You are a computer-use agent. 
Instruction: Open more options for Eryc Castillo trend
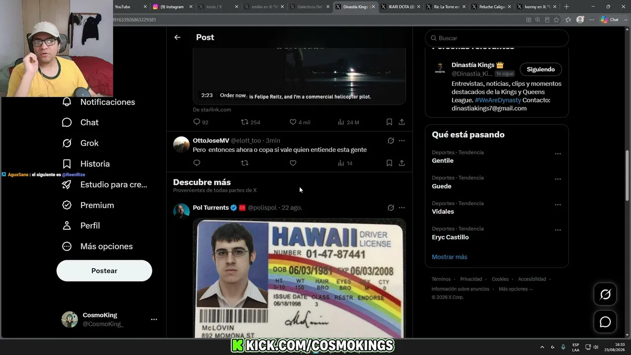click(558, 230)
